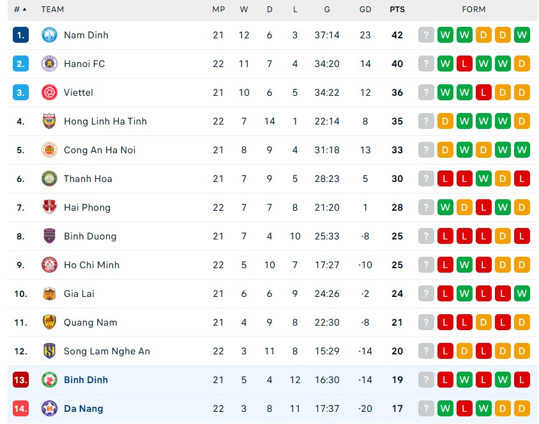The width and height of the screenshot is (539, 424).
Task: Click the Thanh Hoa team emblem
Action: (x=49, y=179)
